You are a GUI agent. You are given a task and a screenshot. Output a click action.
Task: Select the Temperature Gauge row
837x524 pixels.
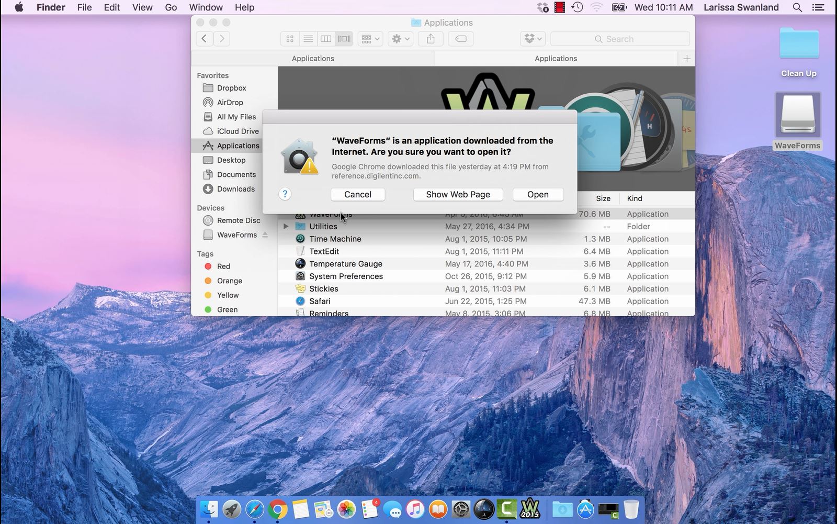coord(487,264)
